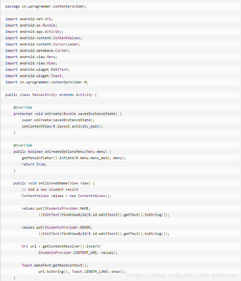241x281 pixels.
Task: Click values.put(StudentsProvider.NAME line
Action: point(56,208)
